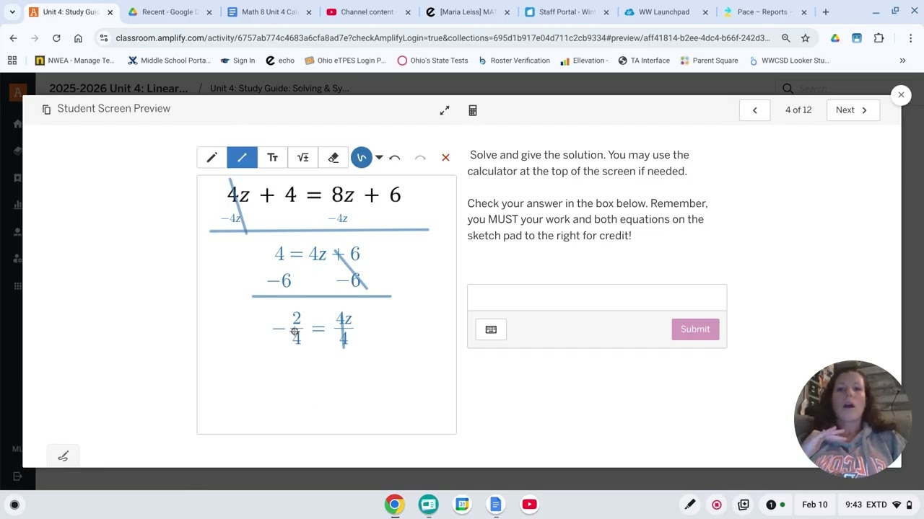924x519 pixels.
Task: Click the sketch toggle icon bottom left
Action: point(63,456)
